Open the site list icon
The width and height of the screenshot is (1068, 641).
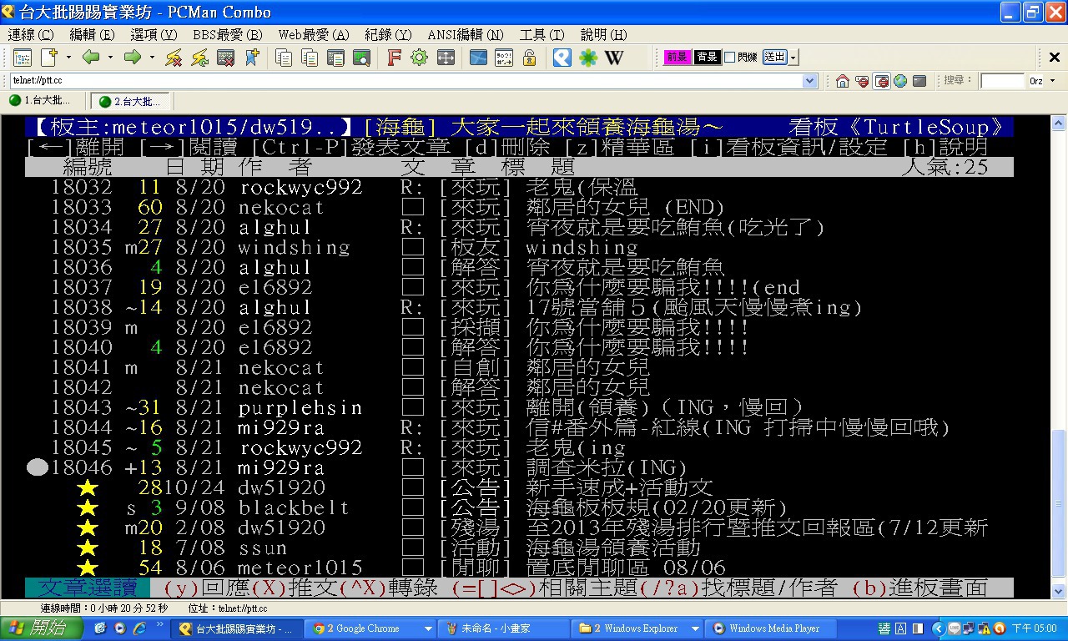23,58
